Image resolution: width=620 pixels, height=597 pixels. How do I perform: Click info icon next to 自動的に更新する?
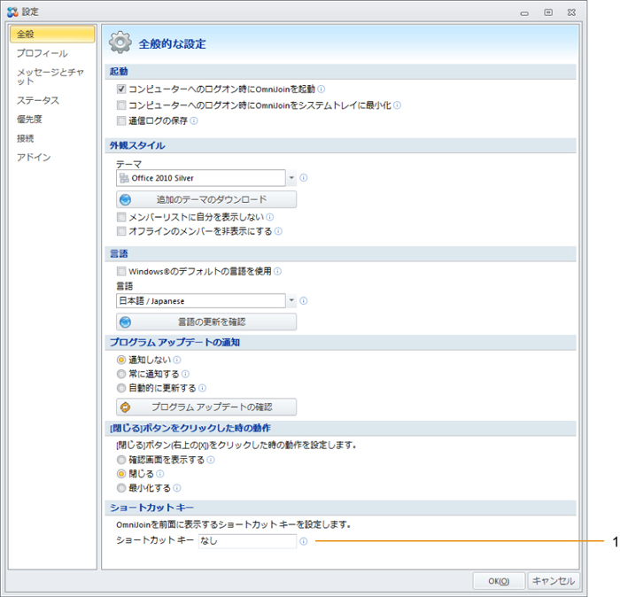pos(202,388)
